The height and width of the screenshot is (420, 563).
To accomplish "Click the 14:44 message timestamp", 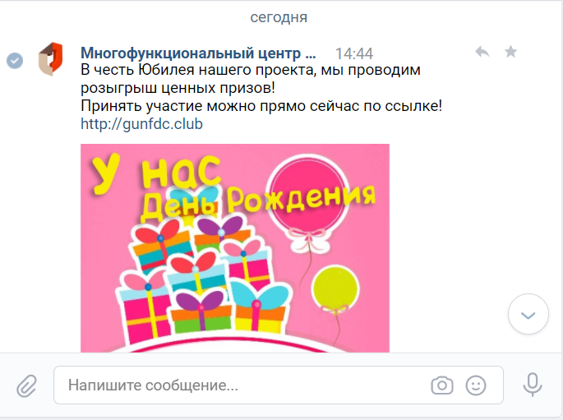I will (x=354, y=54).
